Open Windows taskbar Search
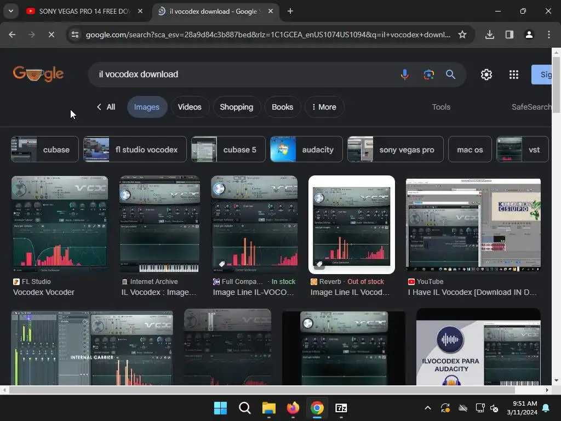The height and width of the screenshot is (421, 561). pos(245,408)
